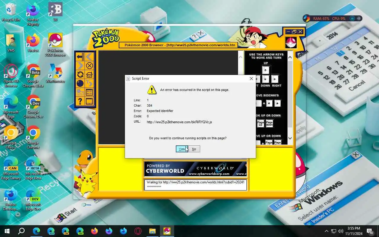
Task: Click the arrow icon in monitor widget
Action: (359, 18)
